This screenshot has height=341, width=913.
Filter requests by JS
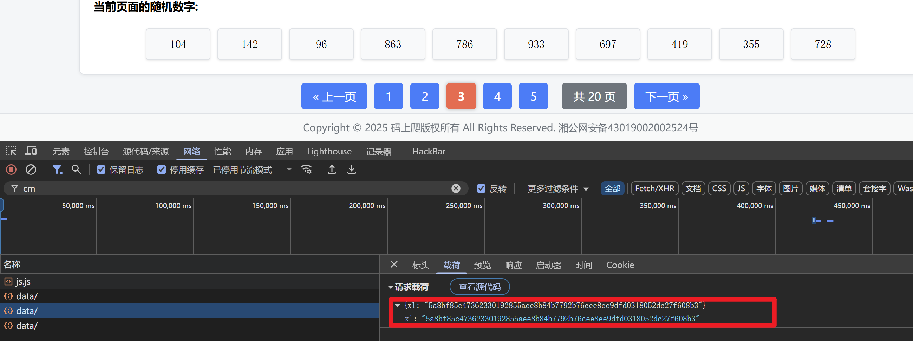pyautogui.click(x=741, y=188)
